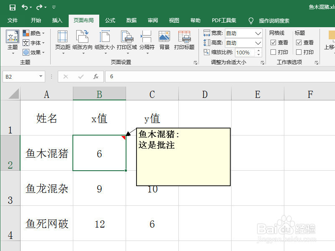Toggle 网格线 查看 checkbox

pyautogui.click(x=273, y=43)
